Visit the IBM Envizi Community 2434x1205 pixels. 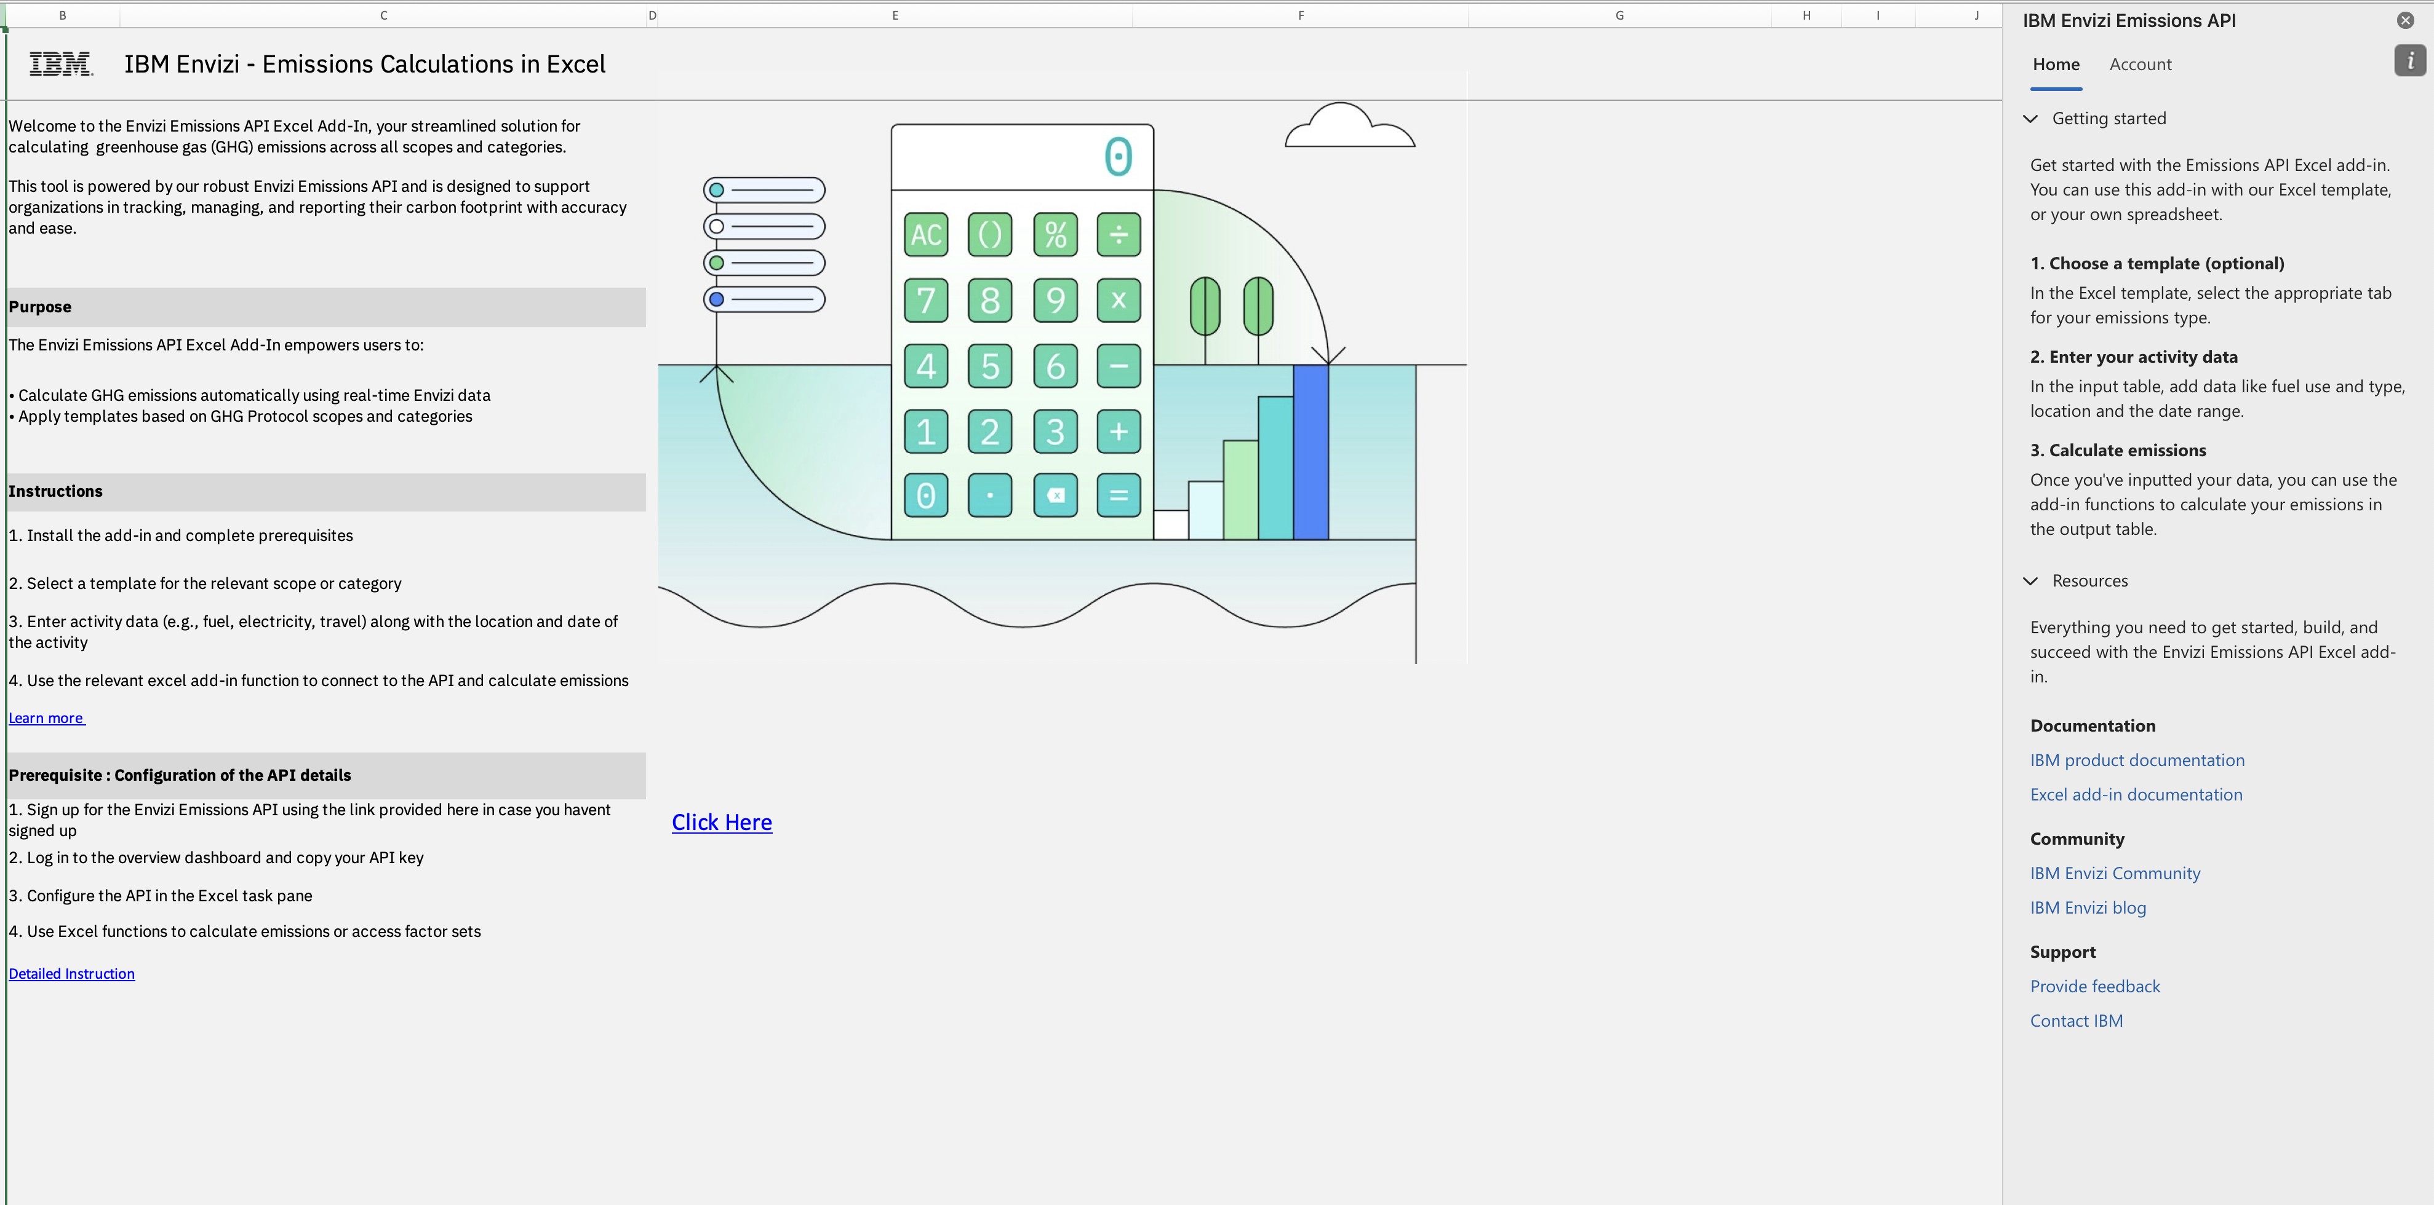(2115, 872)
